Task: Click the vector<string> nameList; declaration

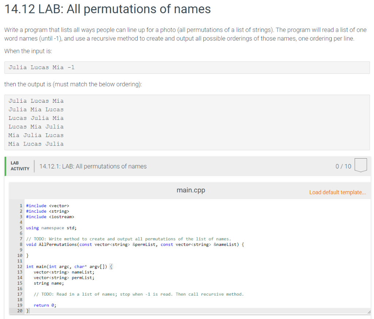Action: [x=64, y=272]
